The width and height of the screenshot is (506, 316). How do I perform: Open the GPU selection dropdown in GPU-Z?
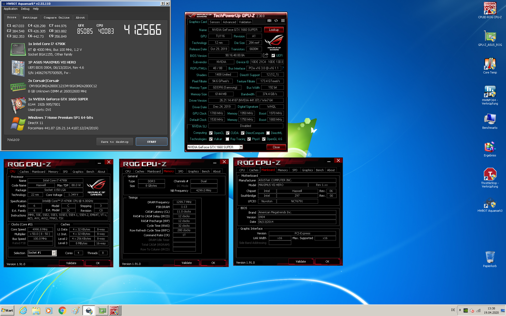pos(241,147)
